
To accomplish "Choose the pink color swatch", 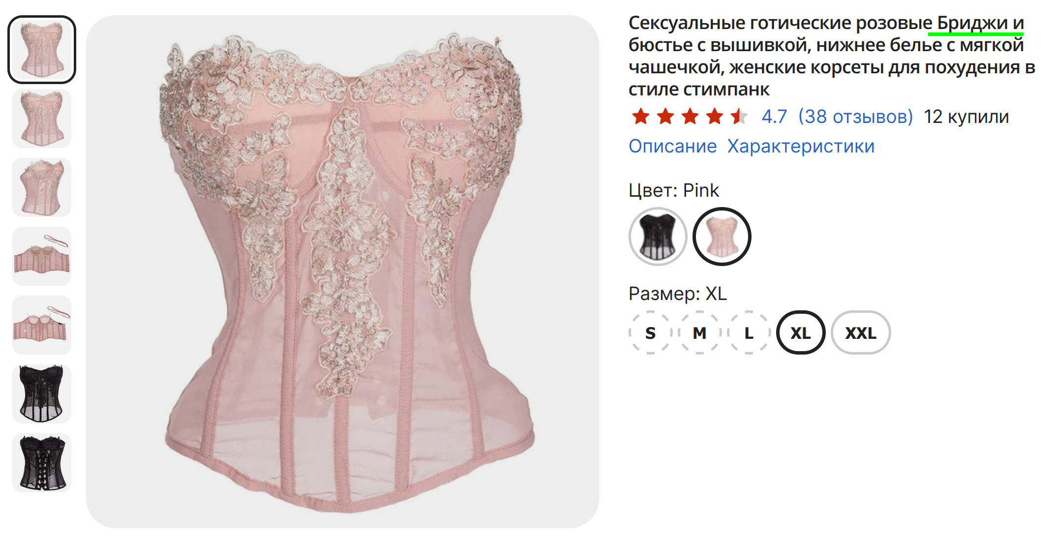I will click(x=722, y=237).
